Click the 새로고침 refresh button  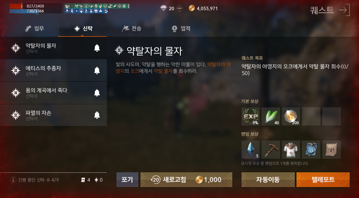pos(186,180)
